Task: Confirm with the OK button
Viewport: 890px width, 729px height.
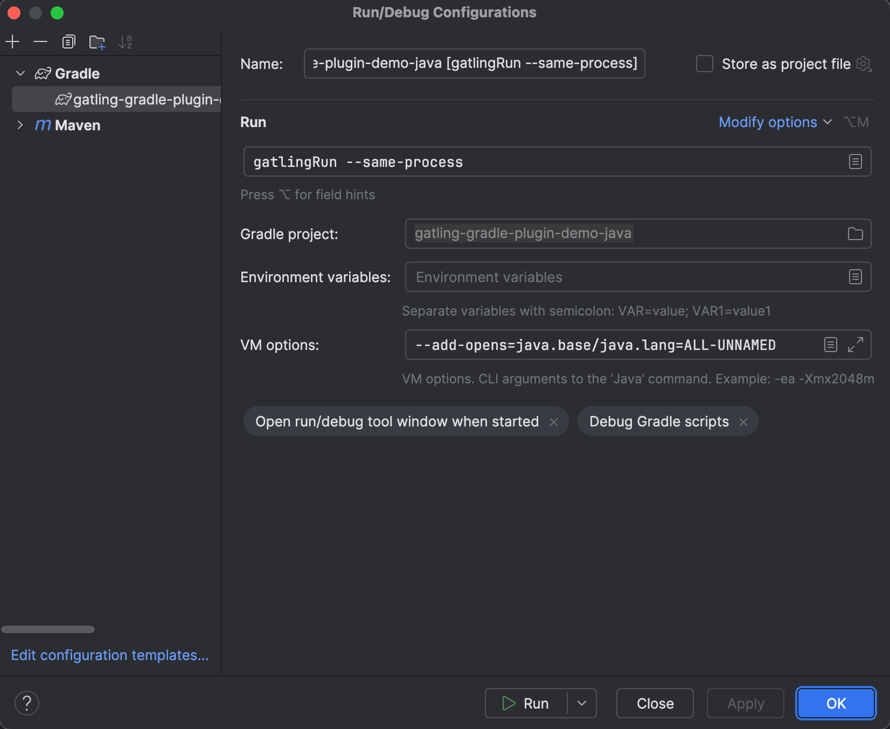Action: click(836, 703)
